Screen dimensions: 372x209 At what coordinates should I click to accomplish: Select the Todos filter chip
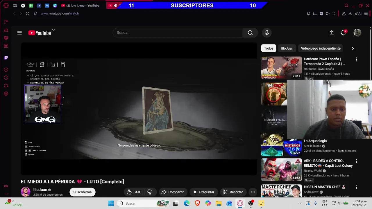click(x=269, y=48)
